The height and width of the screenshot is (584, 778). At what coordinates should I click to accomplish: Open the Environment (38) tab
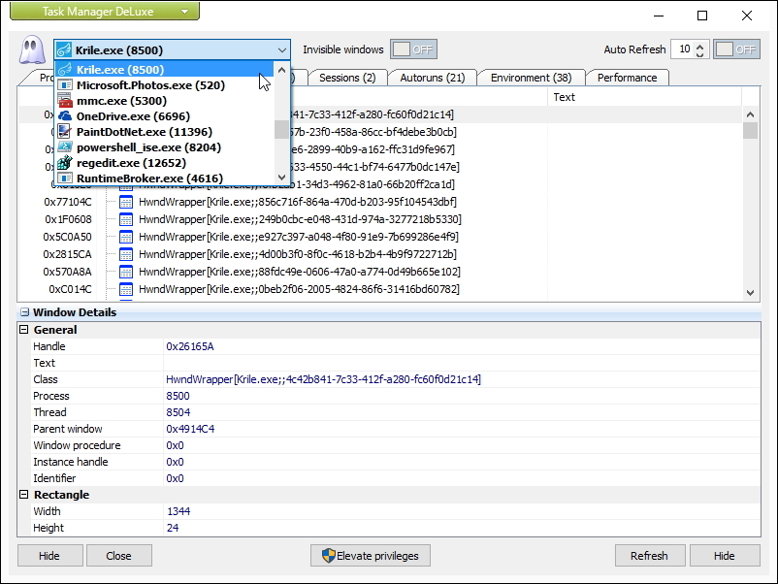[531, 78]
